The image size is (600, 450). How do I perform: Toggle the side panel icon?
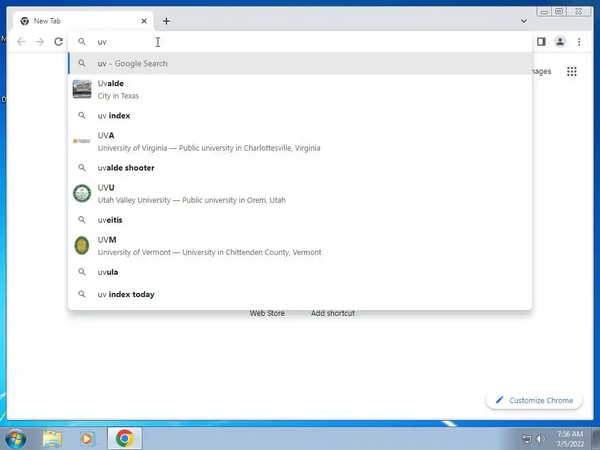541,42
